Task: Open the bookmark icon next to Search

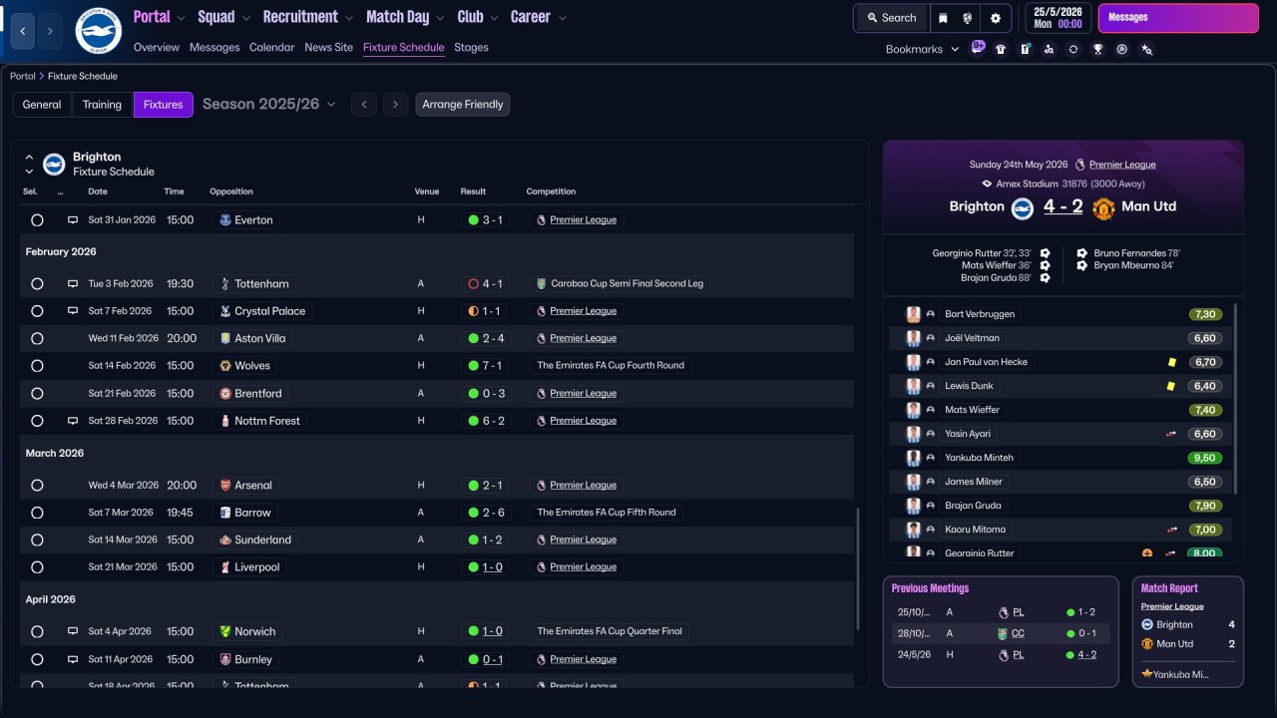Action: coord(943,18)
